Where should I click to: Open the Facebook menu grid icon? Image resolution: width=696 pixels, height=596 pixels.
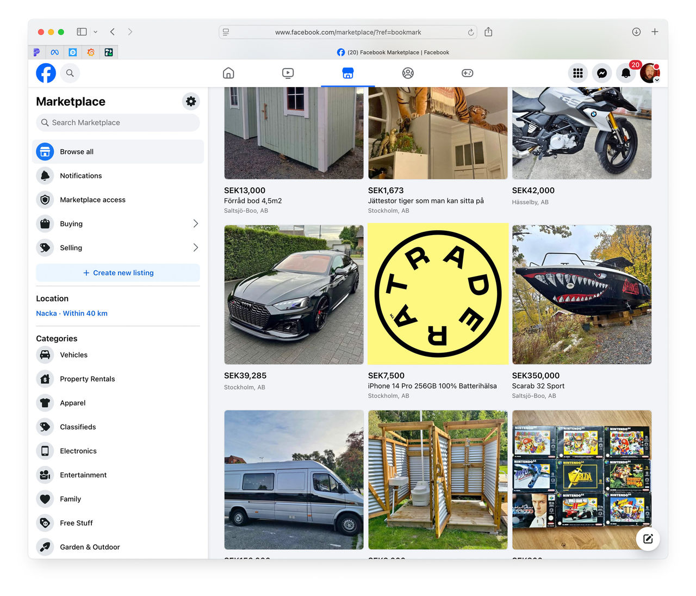[578, 73]
